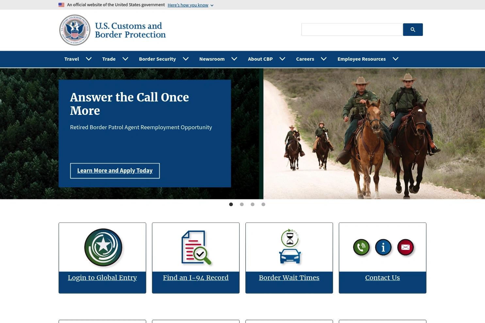Click the hourglass and car wait-time icon
485x323 pixels.
click(x=290, y=246)
